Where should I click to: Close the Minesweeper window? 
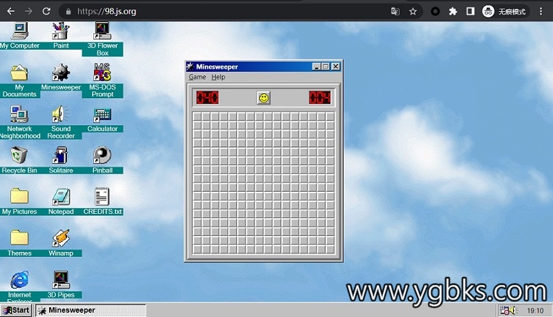[x=336, y=66]
